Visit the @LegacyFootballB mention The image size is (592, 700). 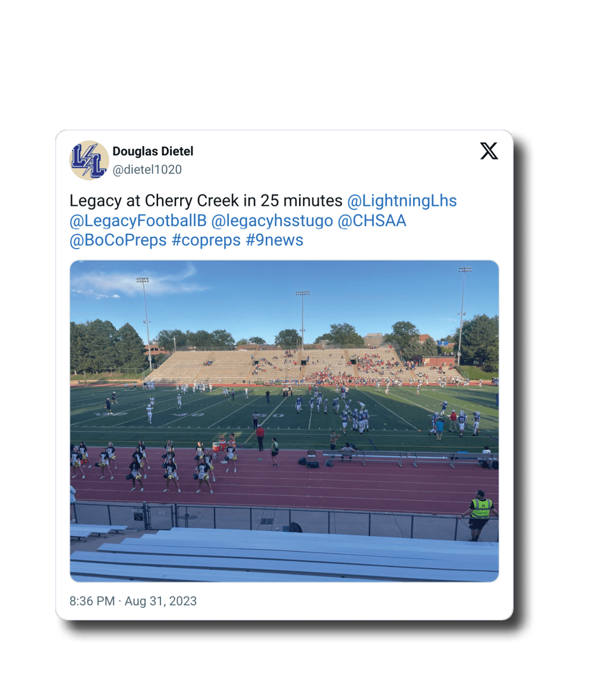[x=138, y=221]
